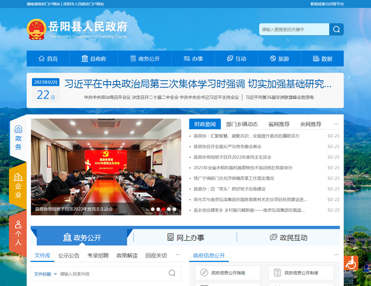Screen dimensions: 371x286
Task: Open 智能检索与问答平台 link
Action: (327, 4)
